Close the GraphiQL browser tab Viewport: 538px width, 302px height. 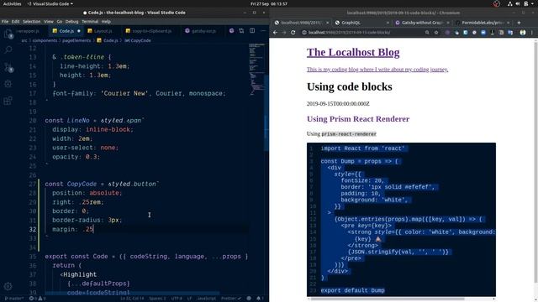click(388, 23)
